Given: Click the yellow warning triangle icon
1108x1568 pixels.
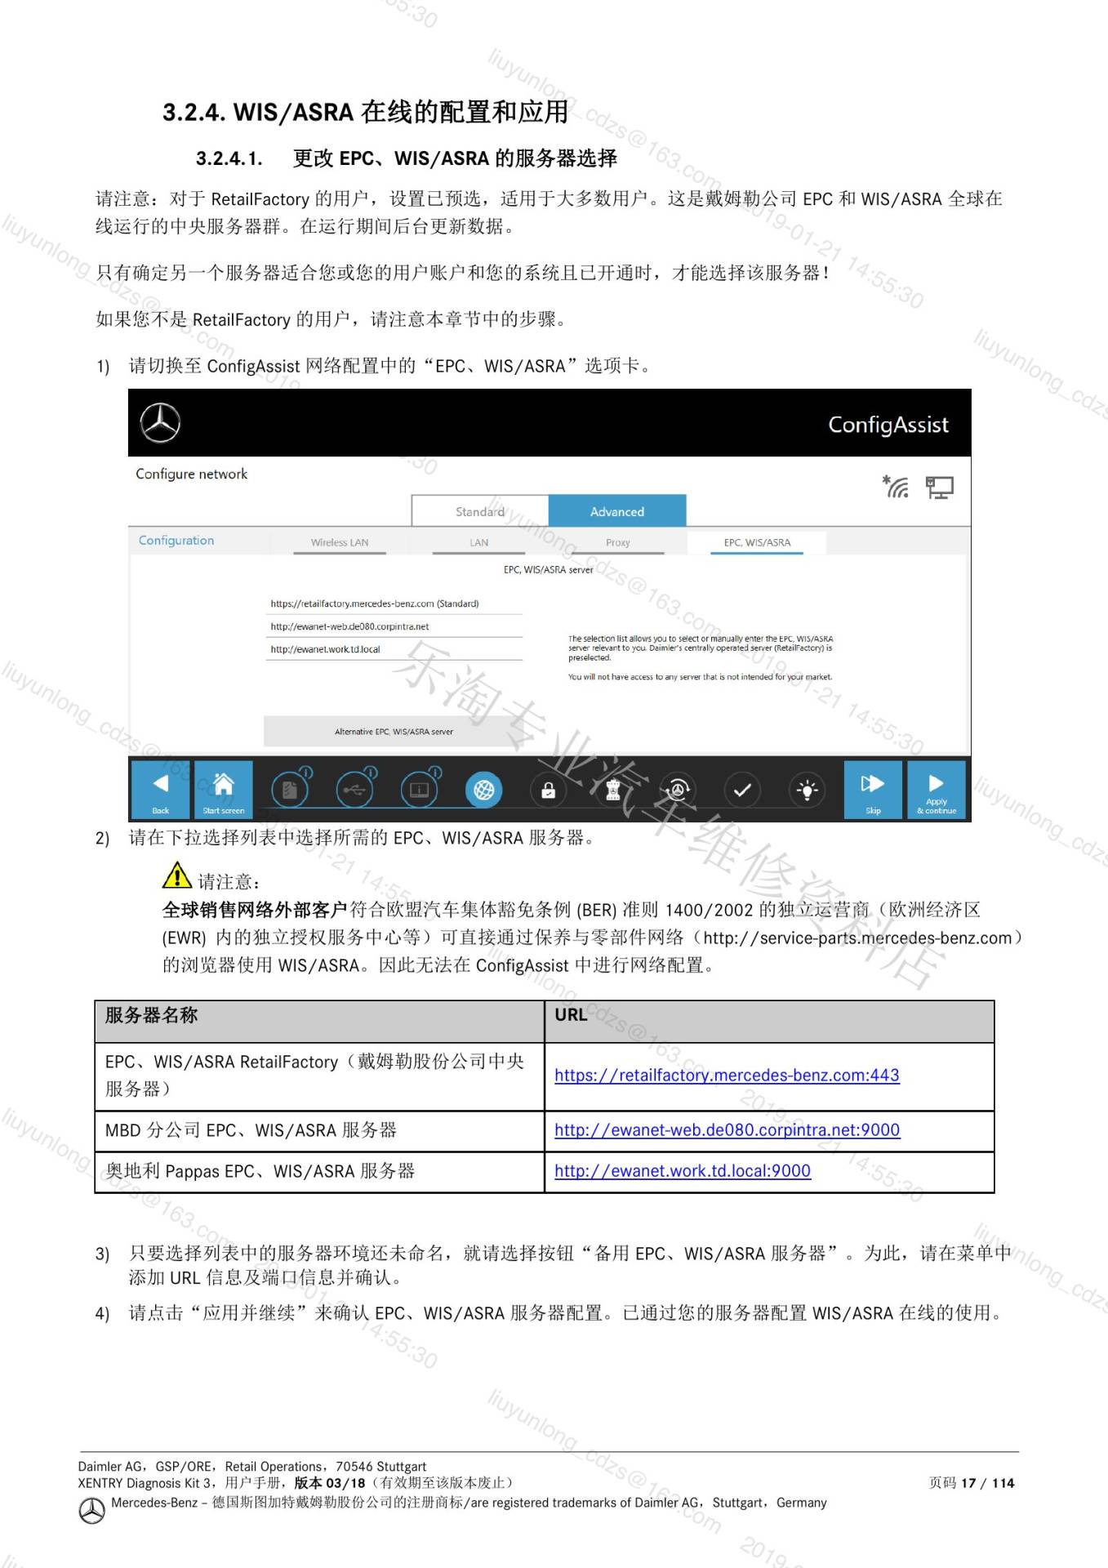Looking at the screenshot, I should click(176, 875).
